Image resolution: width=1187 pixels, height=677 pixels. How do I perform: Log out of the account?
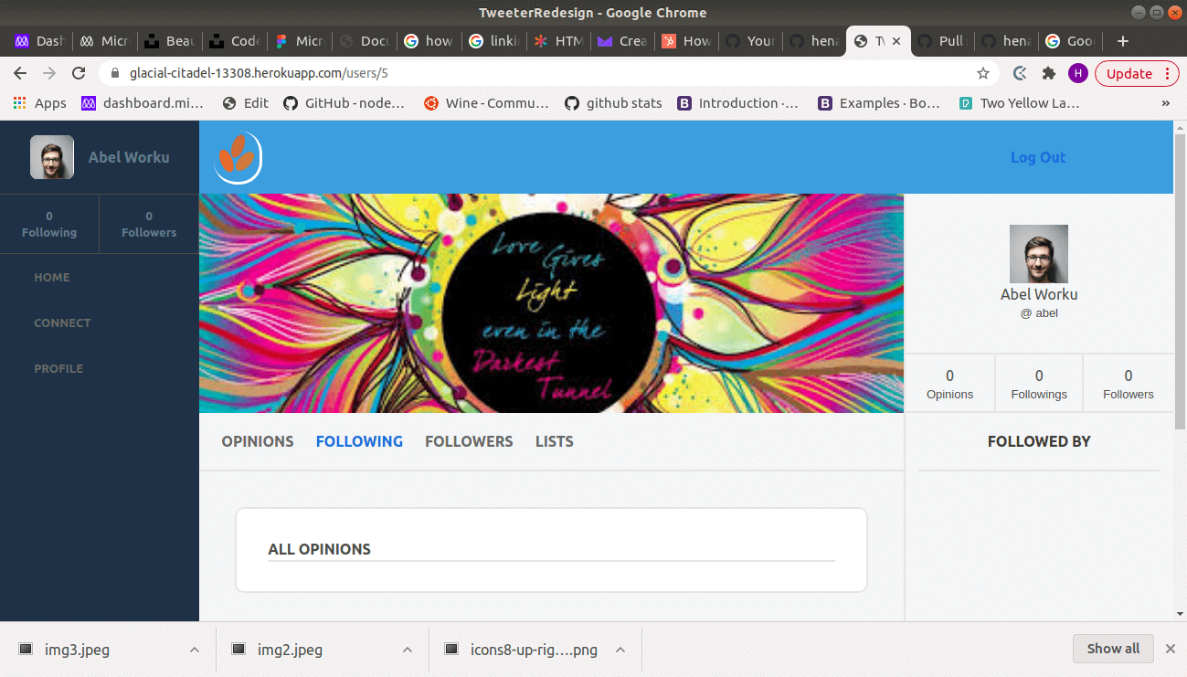[x=1038, y=157]
